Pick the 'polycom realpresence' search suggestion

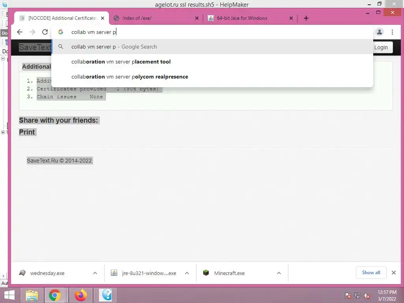coord(212,77)
